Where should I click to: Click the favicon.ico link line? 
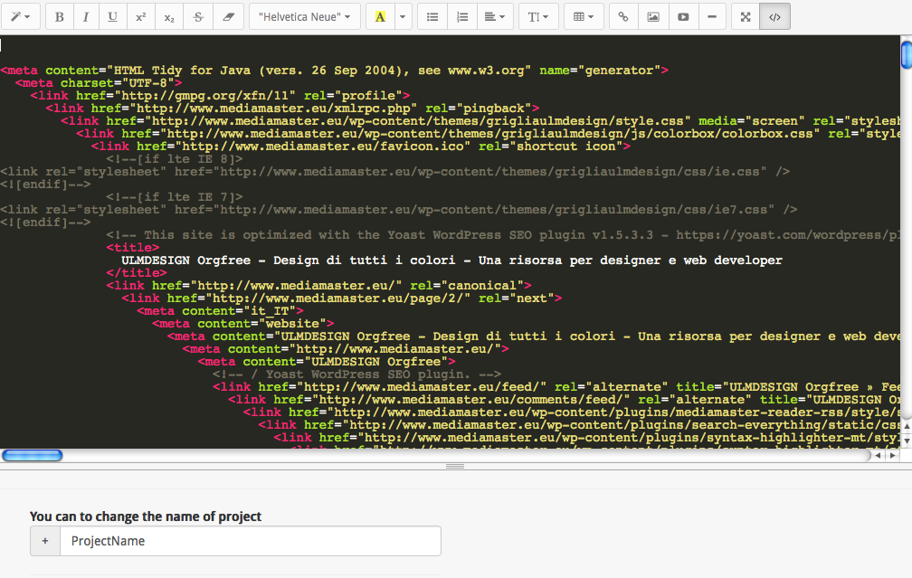click(361, 146)
